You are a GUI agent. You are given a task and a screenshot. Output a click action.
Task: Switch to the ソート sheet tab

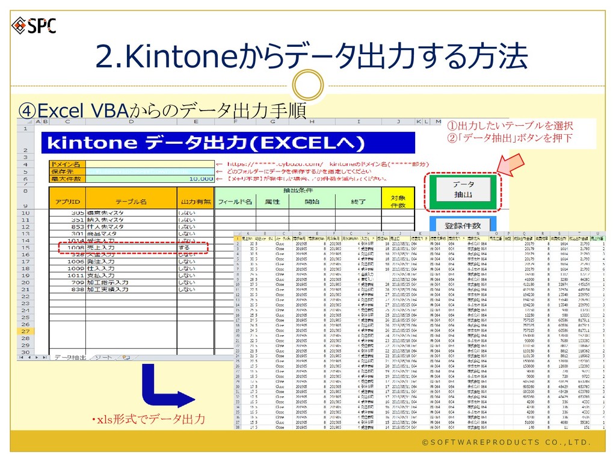pyautogui.click(x=103, y=357)
